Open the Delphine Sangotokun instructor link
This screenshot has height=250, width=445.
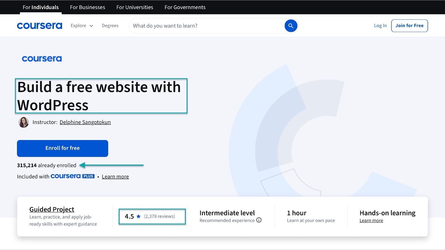click(85, 122)
